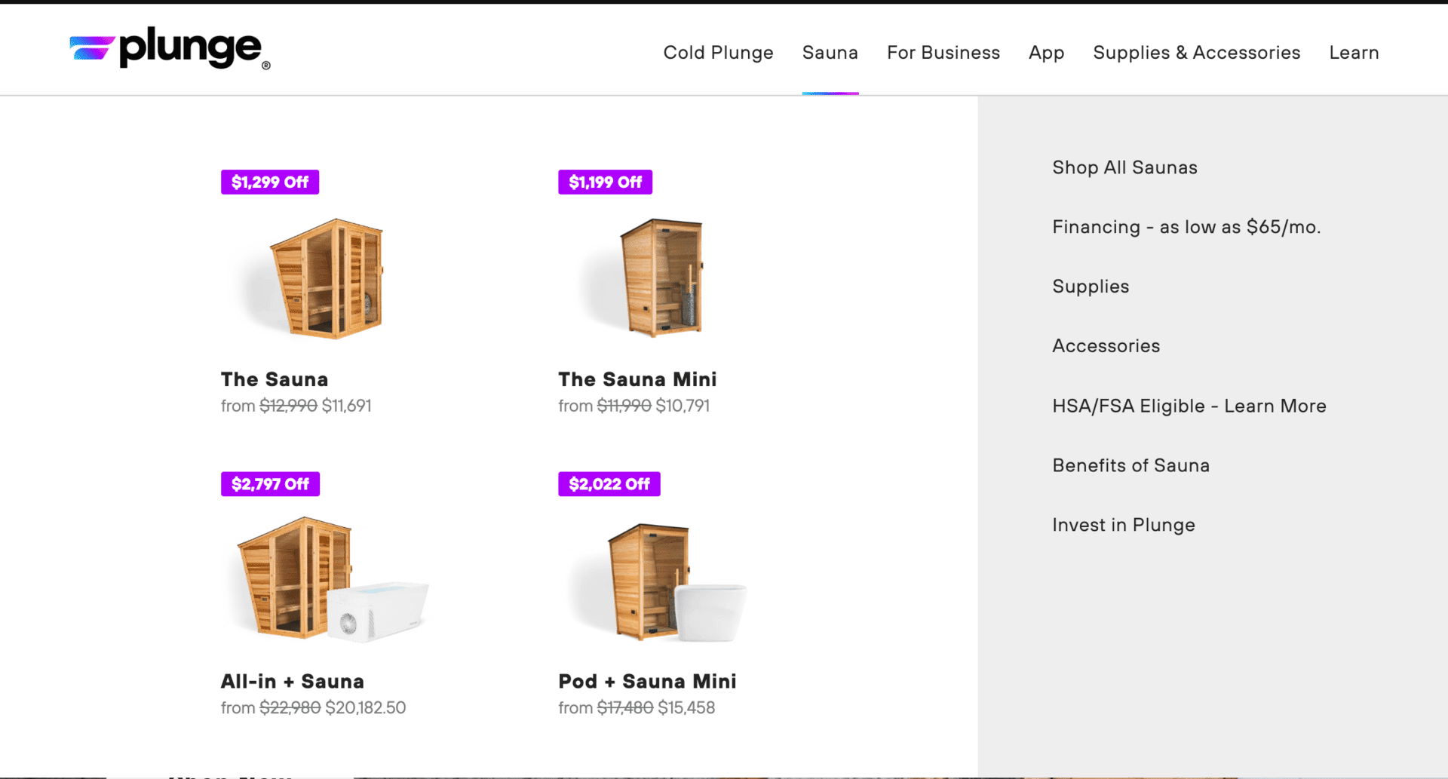This screenshot has width=1448, height=779.
Task: Open Shop All Saunas
Action: [x=1124, y=167]
